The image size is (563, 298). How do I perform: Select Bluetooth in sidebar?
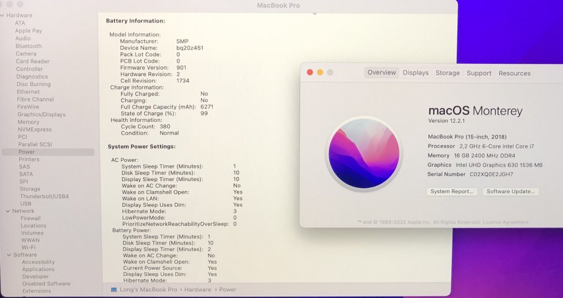click(29, 46)
